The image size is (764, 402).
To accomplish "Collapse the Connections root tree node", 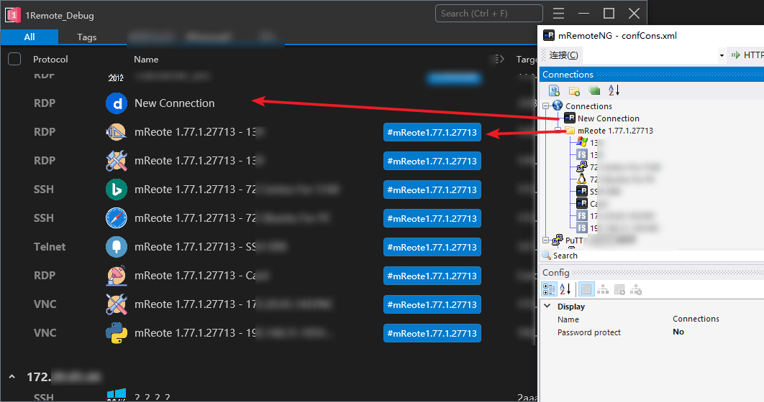I will [546, 106].
